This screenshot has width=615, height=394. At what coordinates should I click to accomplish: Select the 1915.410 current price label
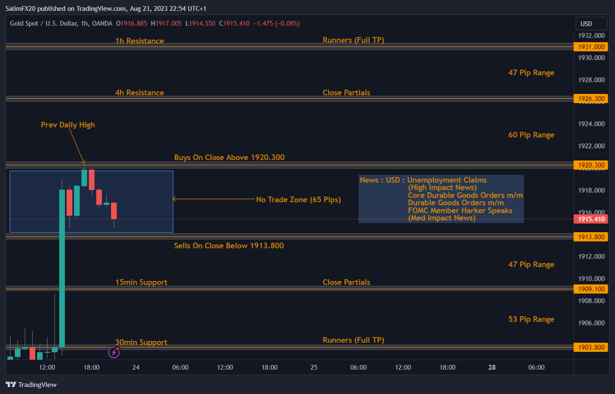[591, 219]
